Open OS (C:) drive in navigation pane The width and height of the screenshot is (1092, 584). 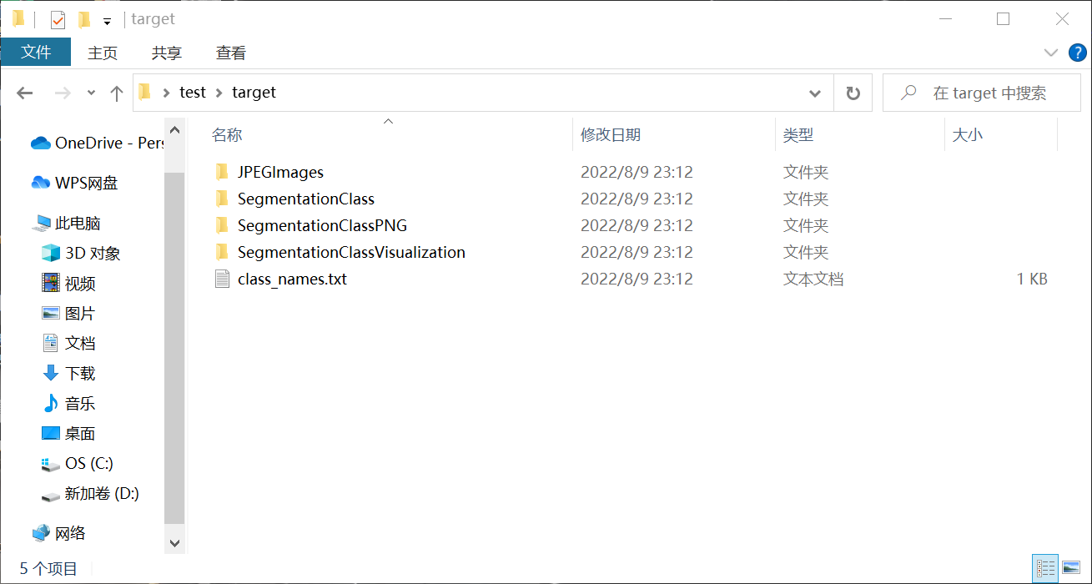78,463
